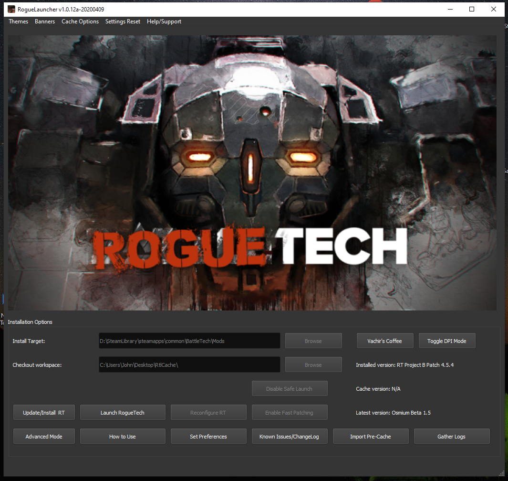Click the window resize grip in the corner
The image size is (508, 481).
click(501, 474)
